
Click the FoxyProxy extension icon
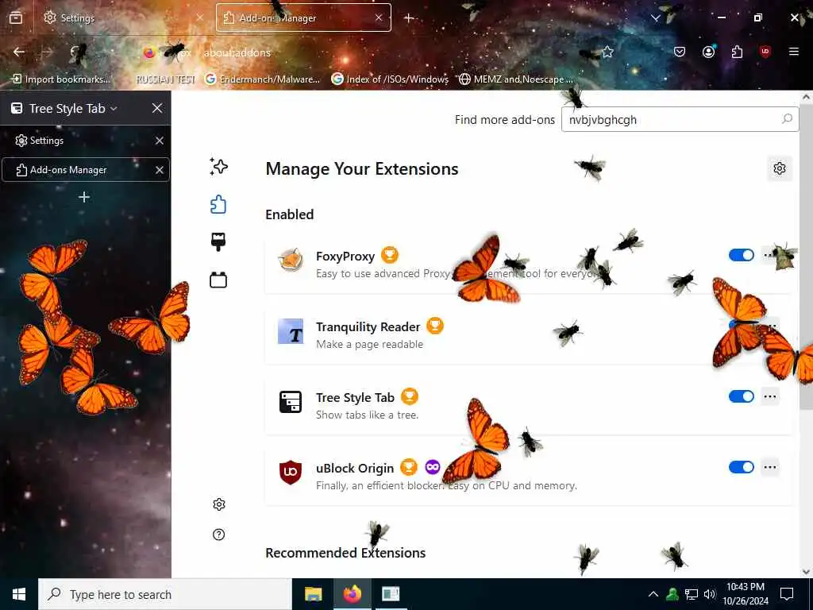click(x=291, y=261)
